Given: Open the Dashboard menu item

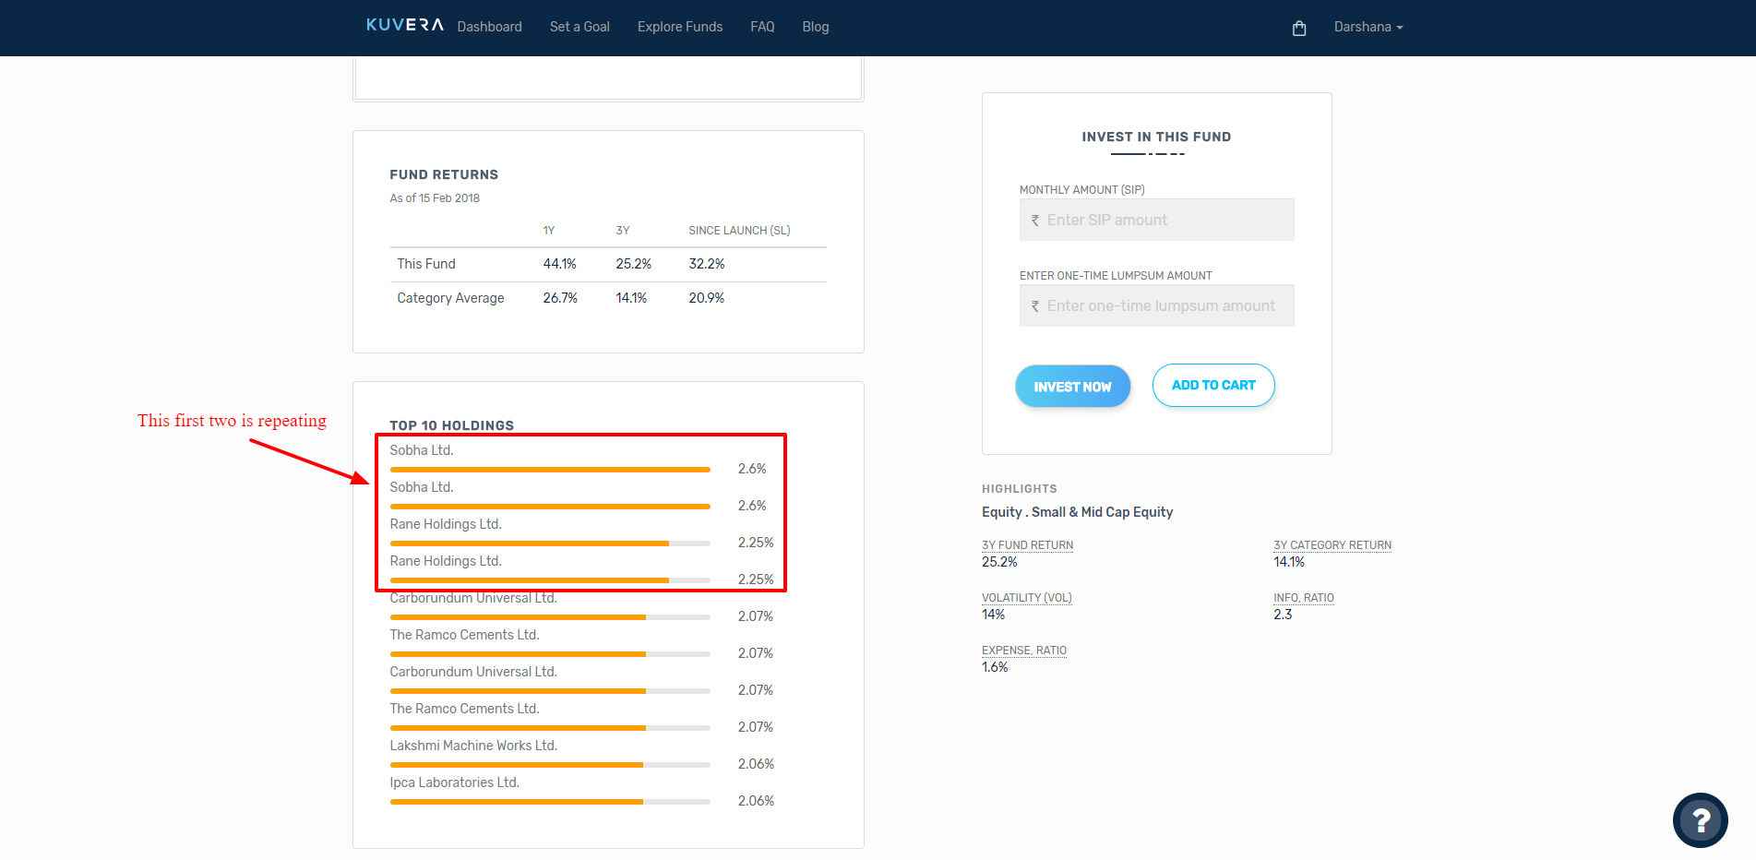Looking at the screenshot, I should click(x=489, y=27).
